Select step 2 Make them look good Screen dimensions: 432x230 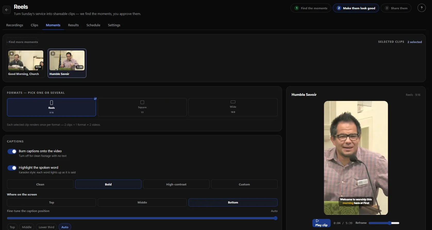(356, 8)
